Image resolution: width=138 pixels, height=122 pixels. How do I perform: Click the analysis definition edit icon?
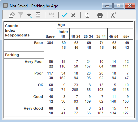point(12,15)
